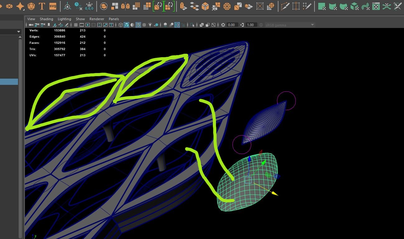Click the blue manipulator arrow handle
Viewport: 404px width, 239px height.
(x=249, y=159)
